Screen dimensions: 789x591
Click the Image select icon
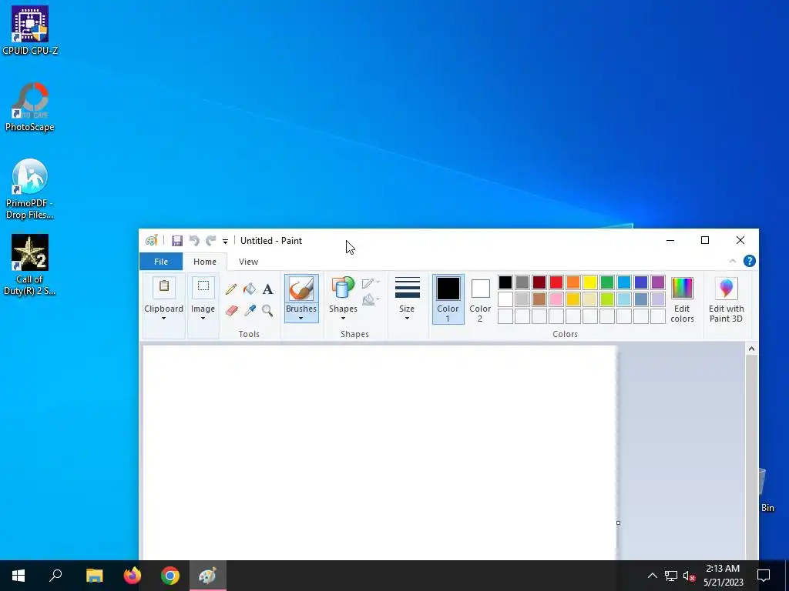click(203, 288)
